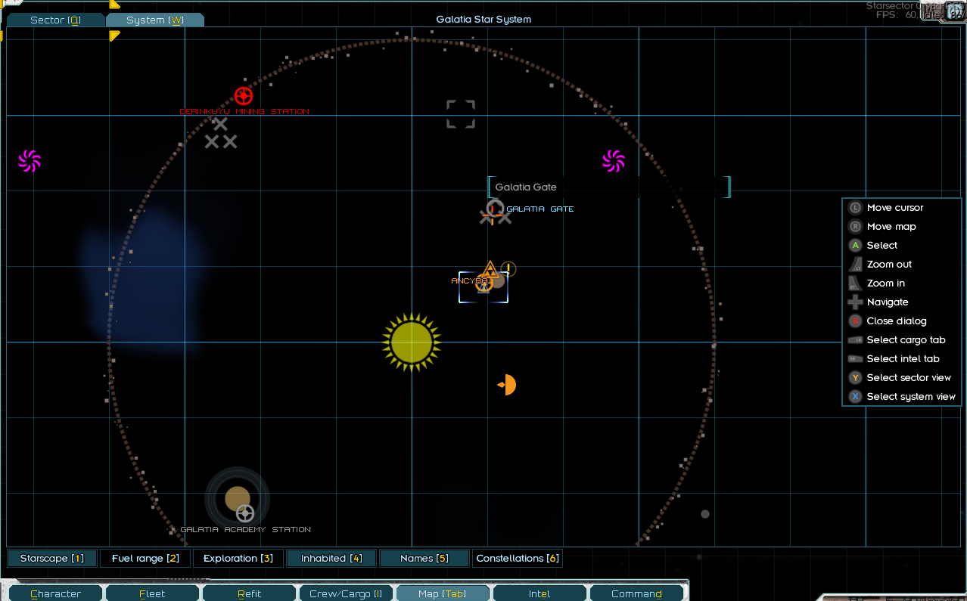Image resolution: width=967 pixels, height=601 pixels.
Task: Toggle the Exploration [3] filter
Action: tap(238, 558)
